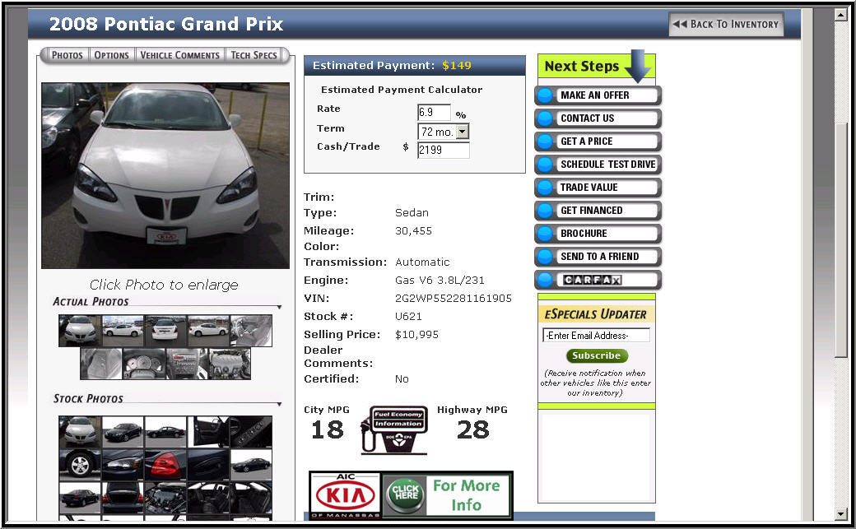Select first stock photo white car

click(80, 432)
